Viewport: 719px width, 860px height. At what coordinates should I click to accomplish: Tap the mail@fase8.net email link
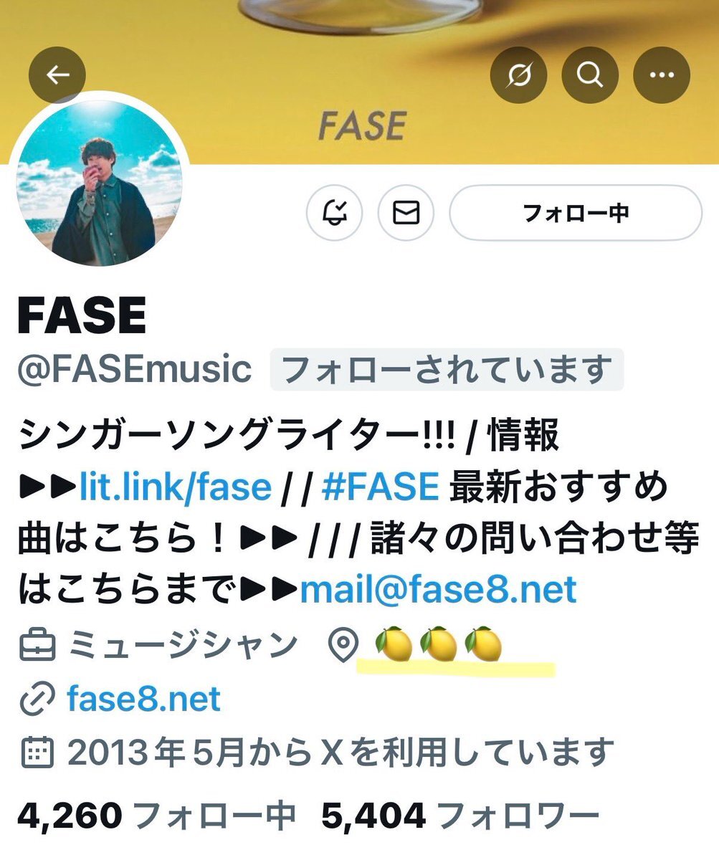[x=438, y=590]
